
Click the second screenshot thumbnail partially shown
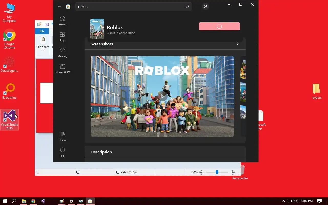click(x=243, y=96)
